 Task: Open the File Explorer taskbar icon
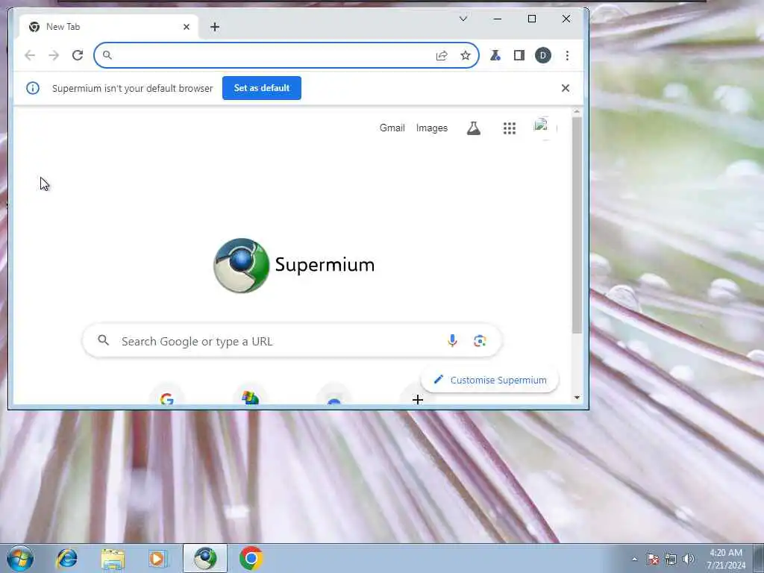[x=113, y=558]
